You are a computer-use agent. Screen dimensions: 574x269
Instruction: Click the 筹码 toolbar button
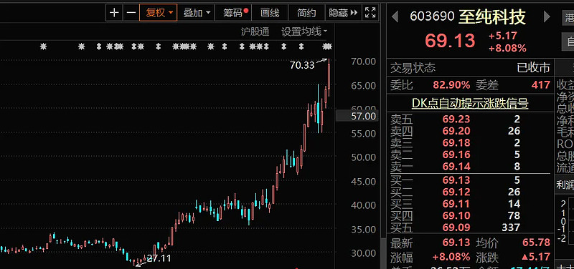(233, 13)
